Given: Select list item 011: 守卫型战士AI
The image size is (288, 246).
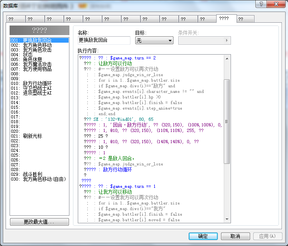Looking at the screenshot, I should [x=39, y=88].
